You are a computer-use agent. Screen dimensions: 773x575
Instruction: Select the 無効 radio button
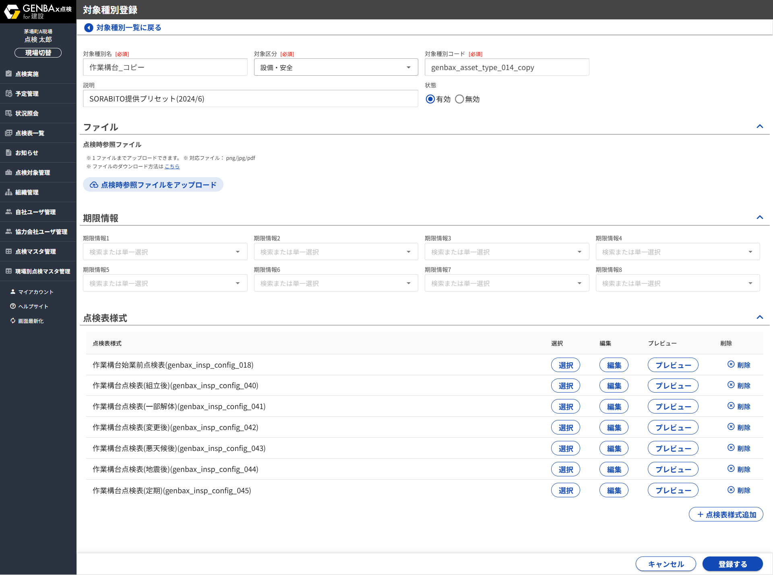pyautogui.click(x=459, y=99)
